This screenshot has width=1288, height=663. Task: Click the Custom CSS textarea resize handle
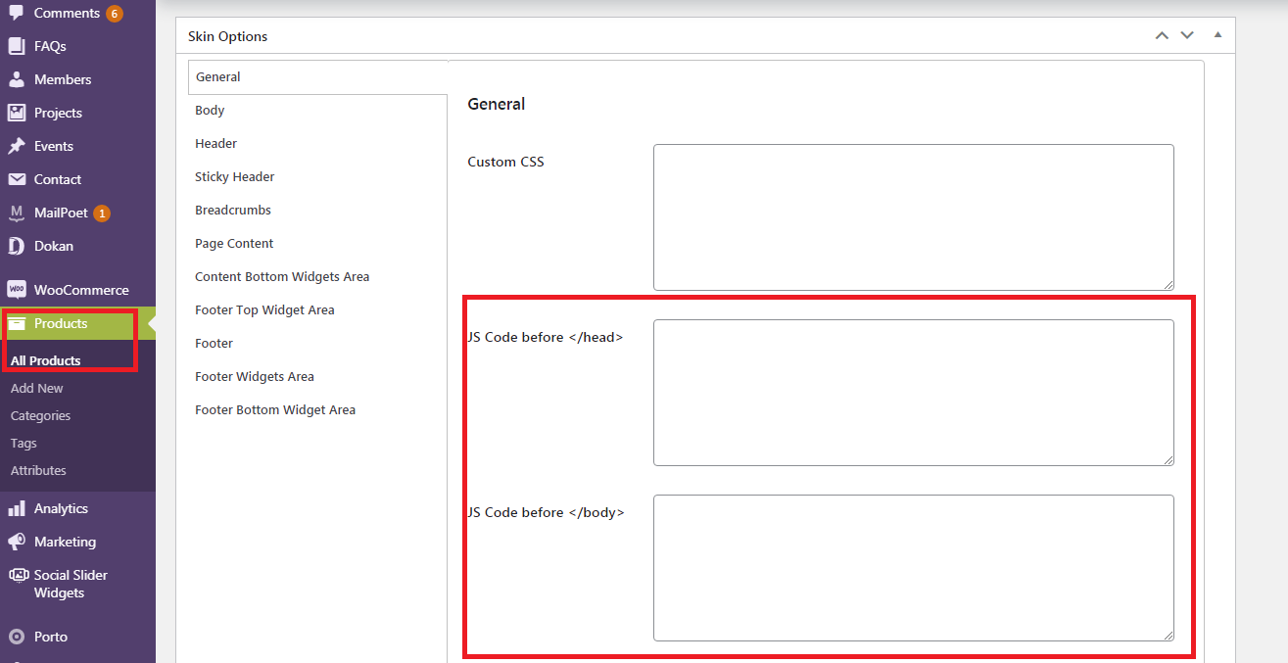pyautogui.click(x=1168, y=284)
